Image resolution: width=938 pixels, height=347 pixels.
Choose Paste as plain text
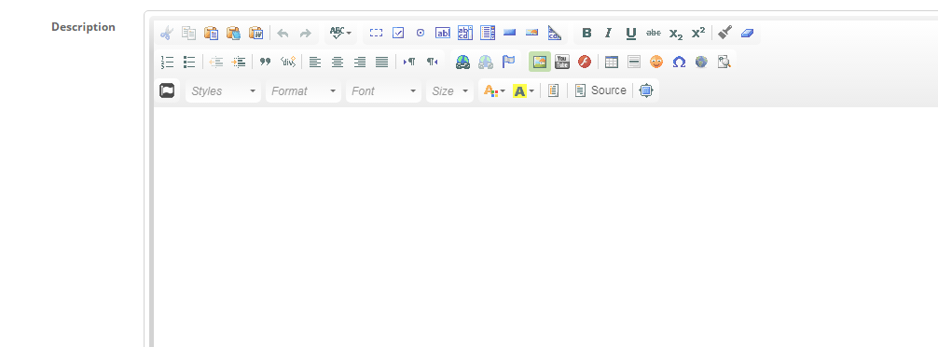coord(233,33)
